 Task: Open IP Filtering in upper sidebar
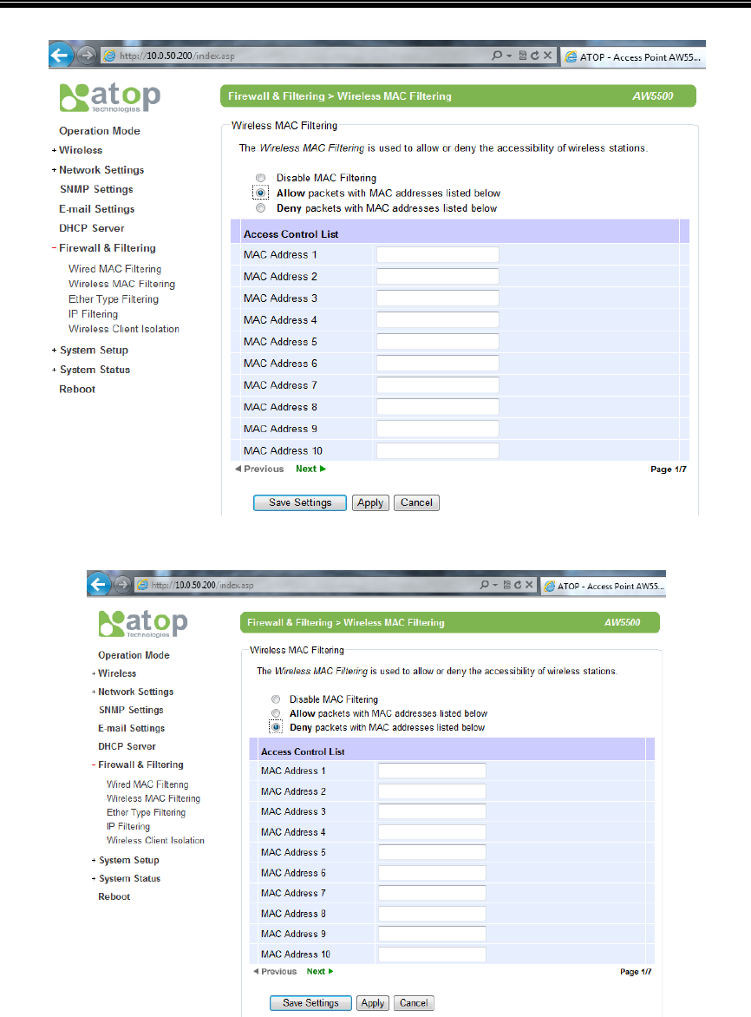tap(94, 314)
